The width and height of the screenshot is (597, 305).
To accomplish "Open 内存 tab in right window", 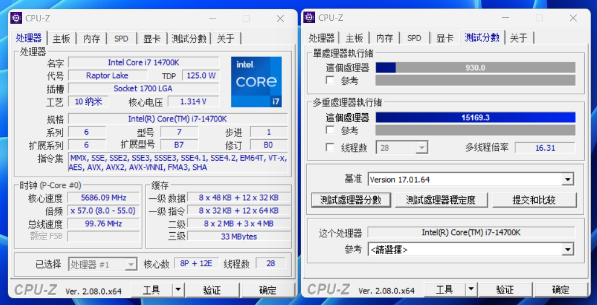I will coord(384,38).
